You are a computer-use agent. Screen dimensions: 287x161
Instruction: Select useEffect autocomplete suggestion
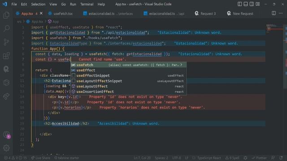click(x=129, y=70)
